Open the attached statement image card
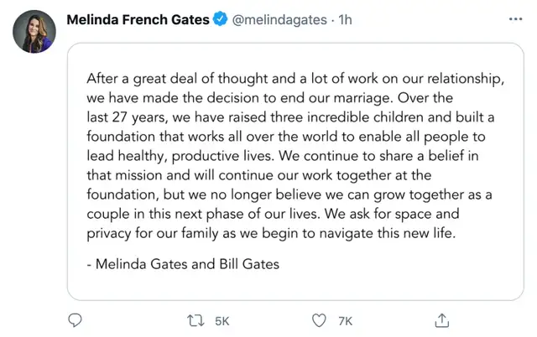Viewport: 537px width, 337px height. click(x=295, y=172)
